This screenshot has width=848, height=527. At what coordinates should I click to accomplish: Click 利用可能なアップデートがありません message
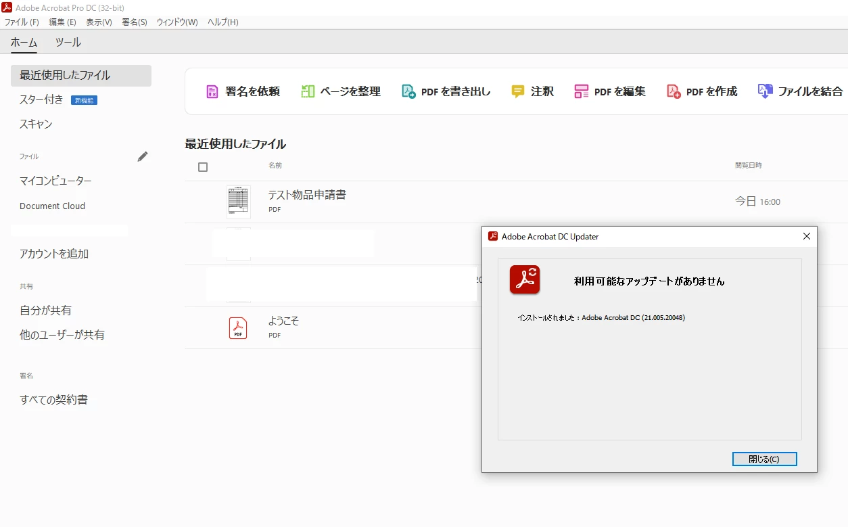pos(649,281)
